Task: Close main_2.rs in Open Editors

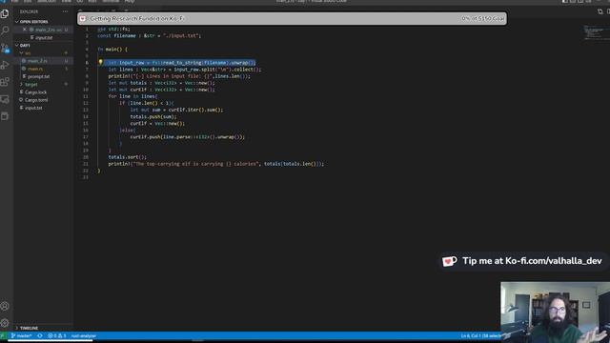Action: 25,30
